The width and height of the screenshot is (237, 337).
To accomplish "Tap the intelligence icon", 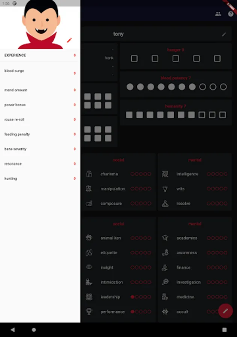I will (x=165, y=174).
